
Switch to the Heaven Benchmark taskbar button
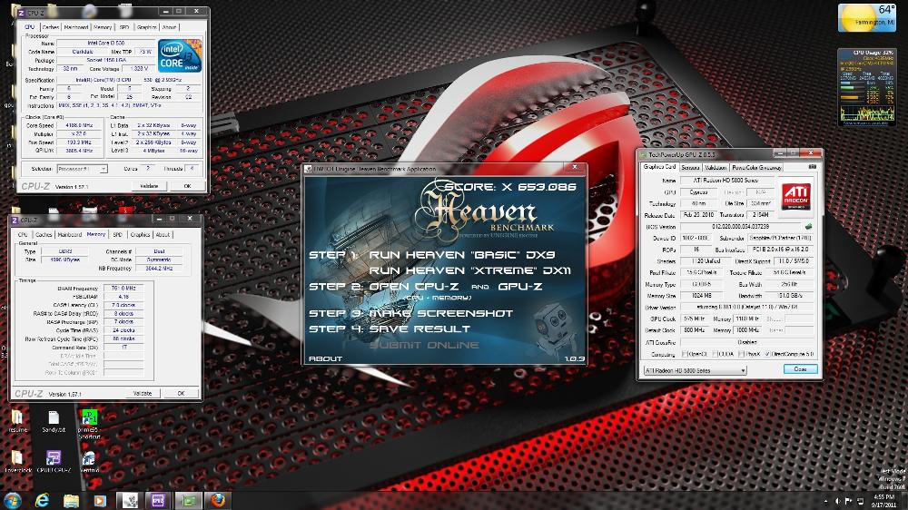pyautogui.click(x=129, y=500)
